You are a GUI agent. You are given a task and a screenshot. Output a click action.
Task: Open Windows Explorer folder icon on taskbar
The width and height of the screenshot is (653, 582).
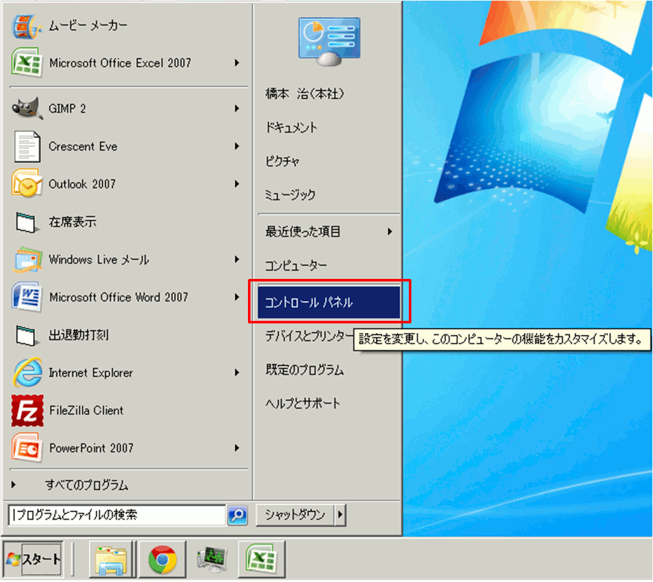(x=111, y=559)
